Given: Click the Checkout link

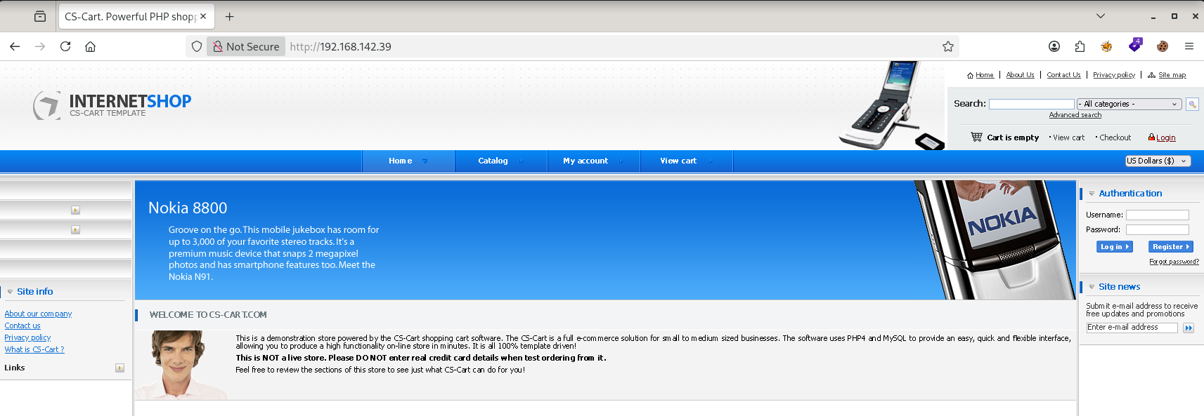Looking at the screenshot, I should [x=1115, y=137].
